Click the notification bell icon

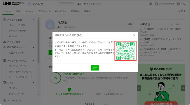(150, 4)
